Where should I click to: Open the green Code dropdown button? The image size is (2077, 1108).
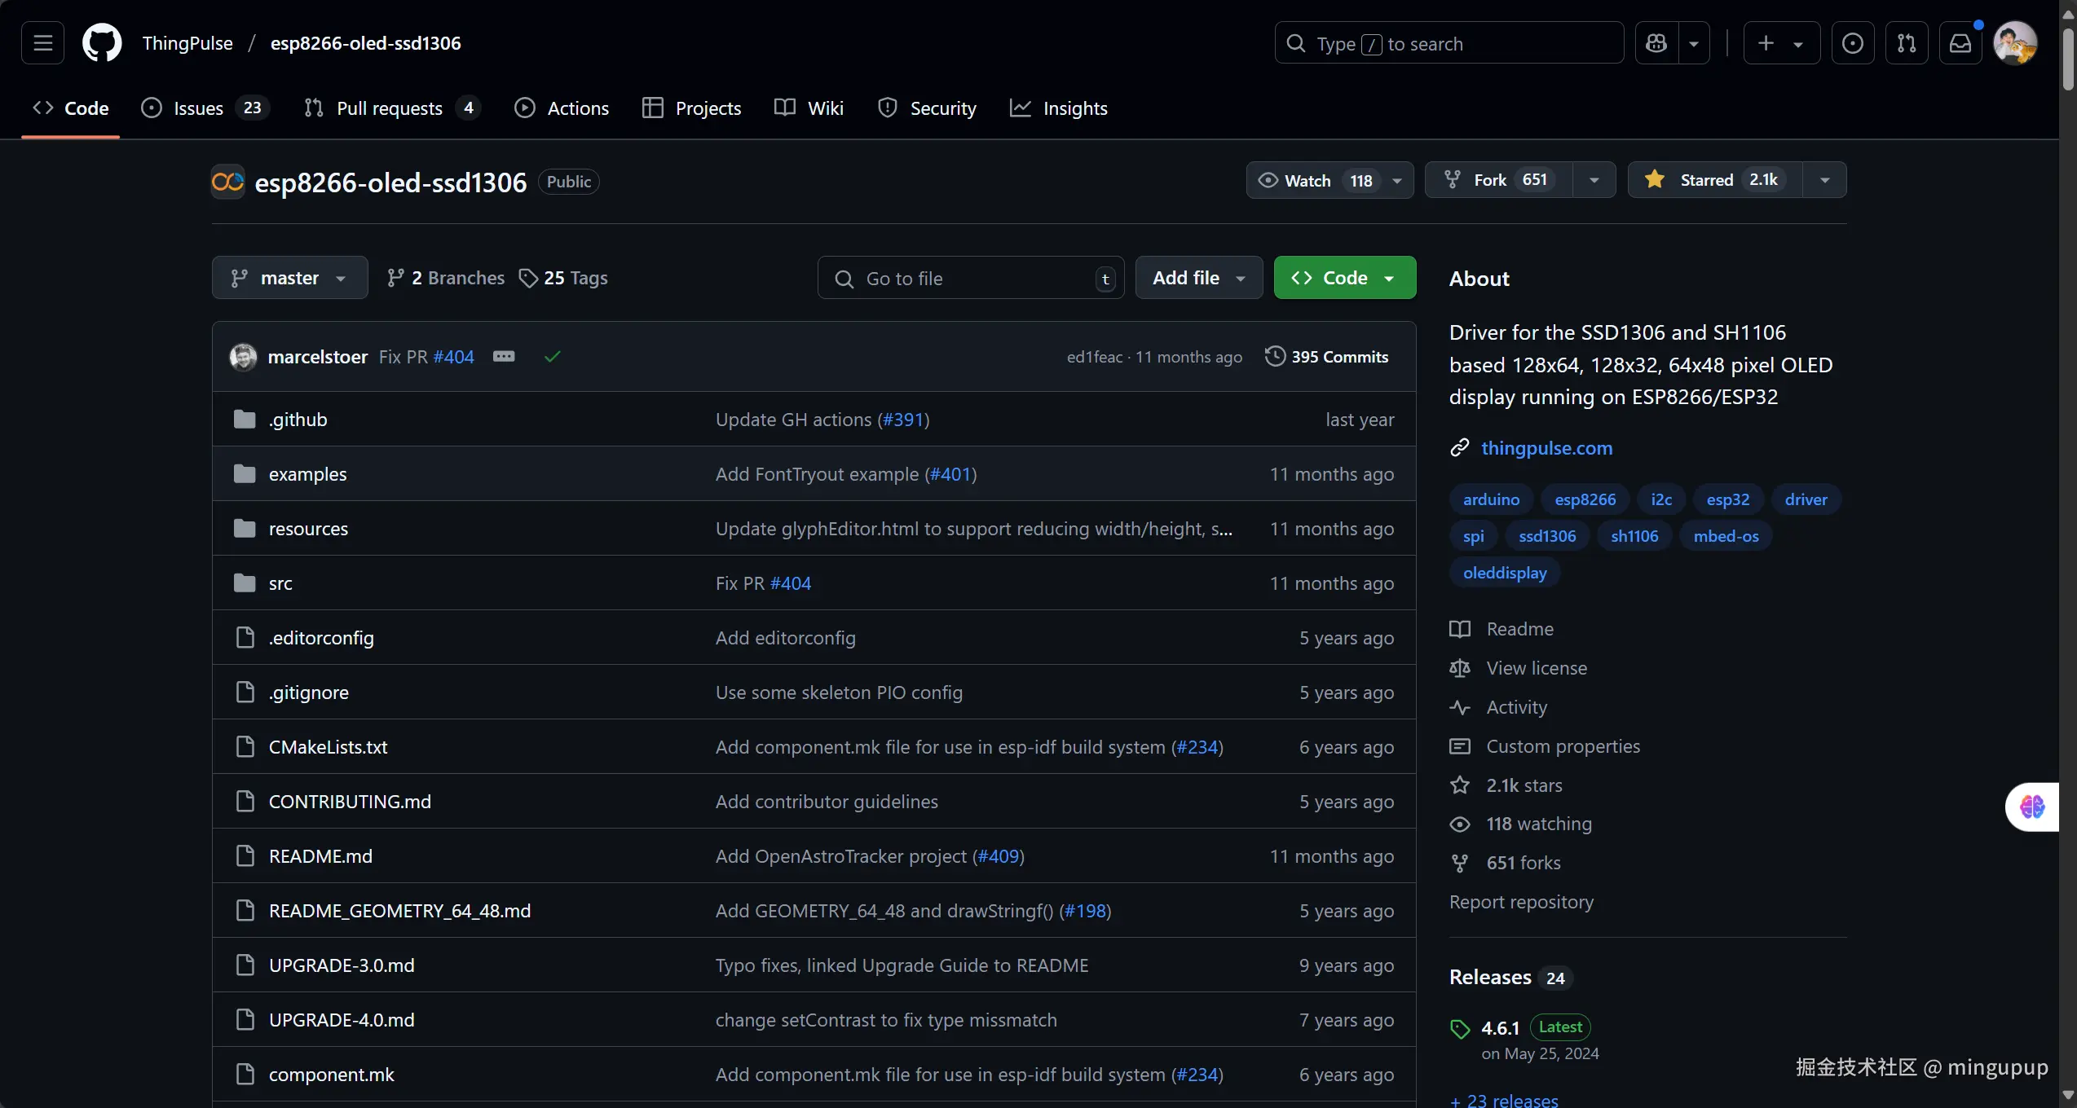1344,278
